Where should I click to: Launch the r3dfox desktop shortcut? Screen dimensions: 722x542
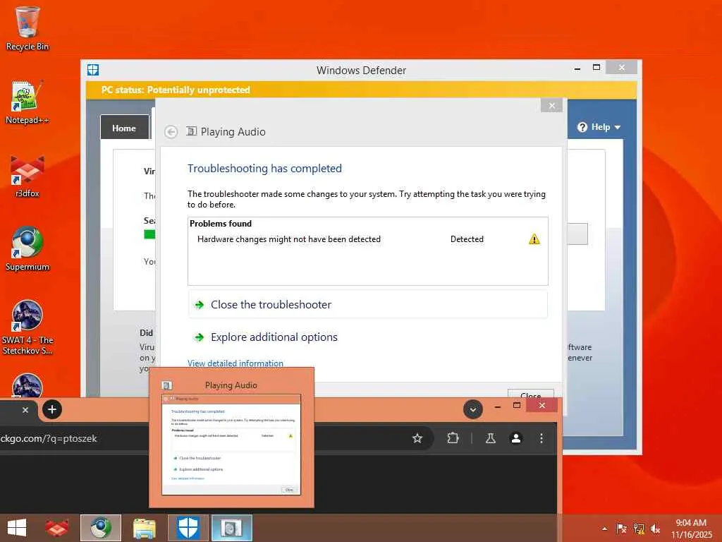27,176
